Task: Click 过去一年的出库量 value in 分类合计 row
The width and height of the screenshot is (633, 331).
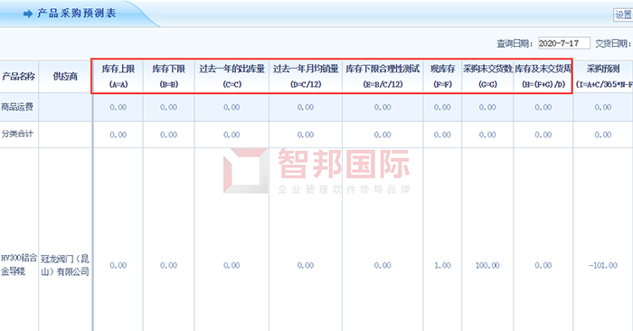Action: pyautogui.click(x=231, y=135)
